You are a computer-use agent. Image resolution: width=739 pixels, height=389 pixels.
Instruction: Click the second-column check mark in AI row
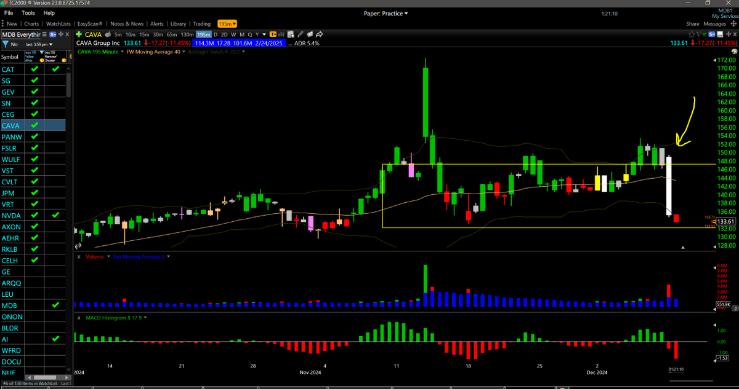[55, 339]
